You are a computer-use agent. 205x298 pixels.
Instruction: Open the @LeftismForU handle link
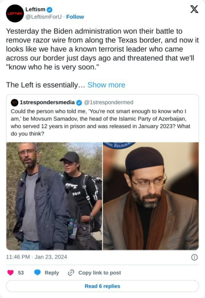coord(43,17)
